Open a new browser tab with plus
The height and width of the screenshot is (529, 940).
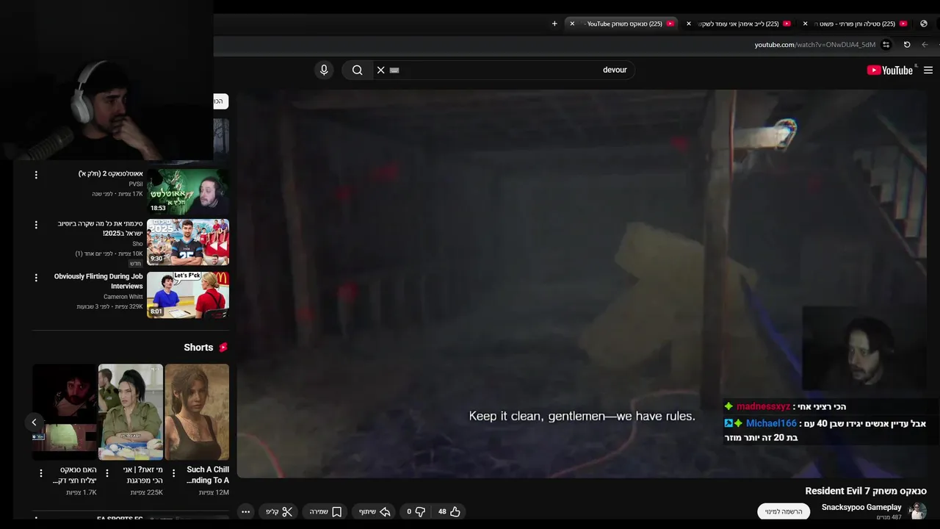(x=554, y=24)
